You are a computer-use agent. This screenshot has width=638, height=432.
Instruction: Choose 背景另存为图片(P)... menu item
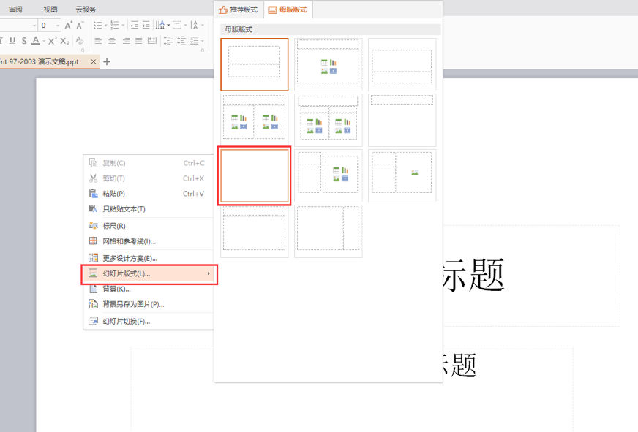click(148, 304)
